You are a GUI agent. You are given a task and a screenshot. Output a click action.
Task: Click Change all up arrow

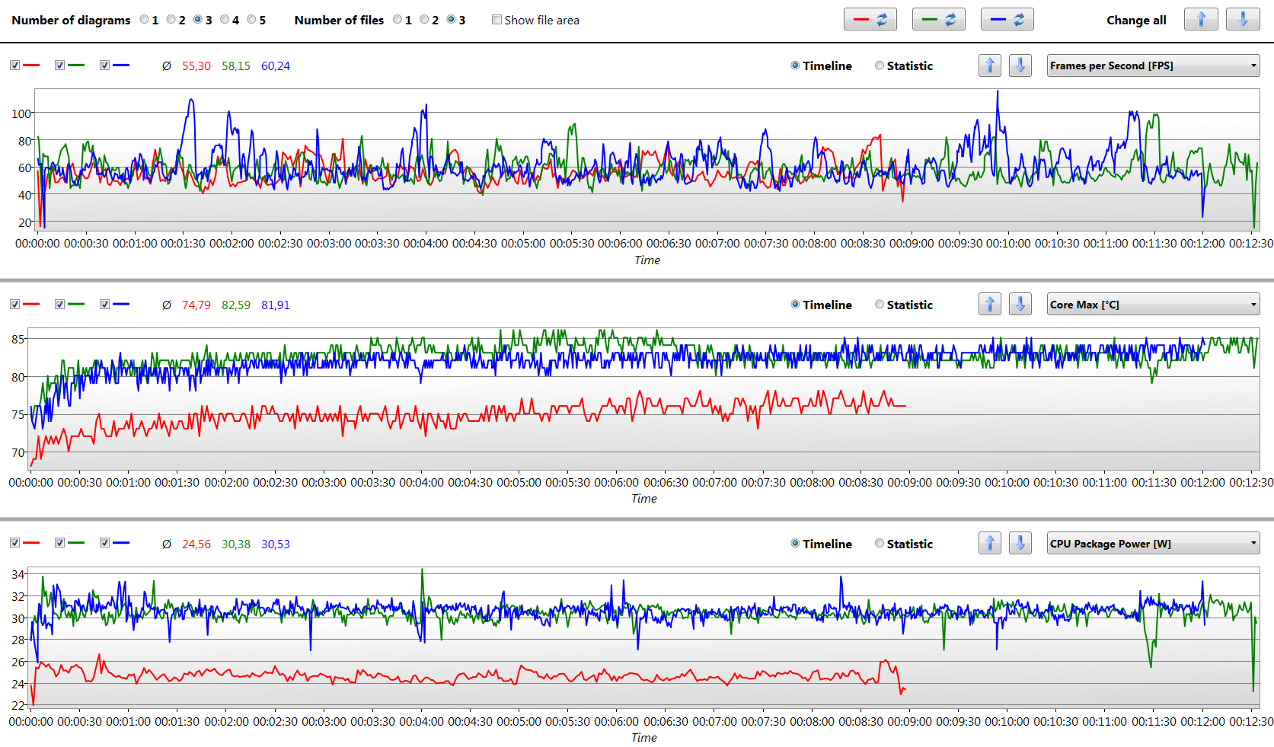[x=1201, y=20]
